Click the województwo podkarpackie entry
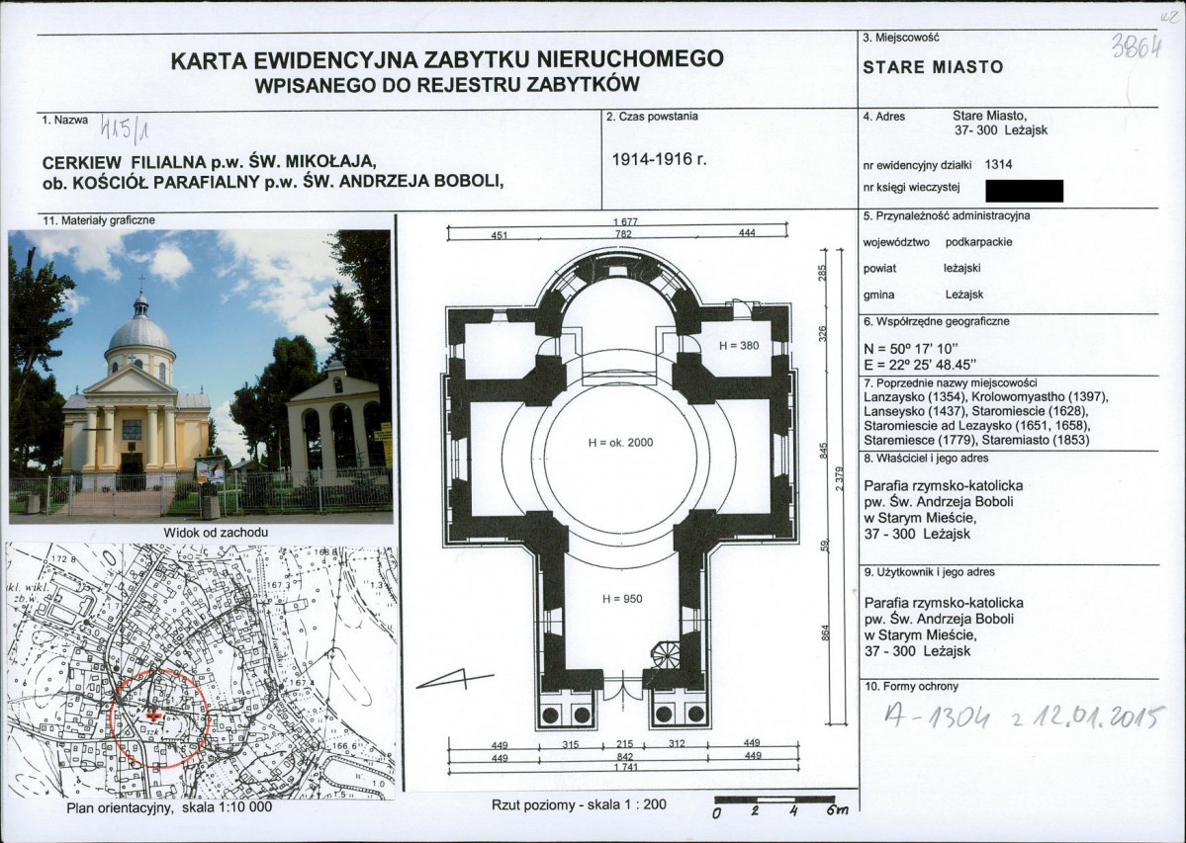 (937, 242)
